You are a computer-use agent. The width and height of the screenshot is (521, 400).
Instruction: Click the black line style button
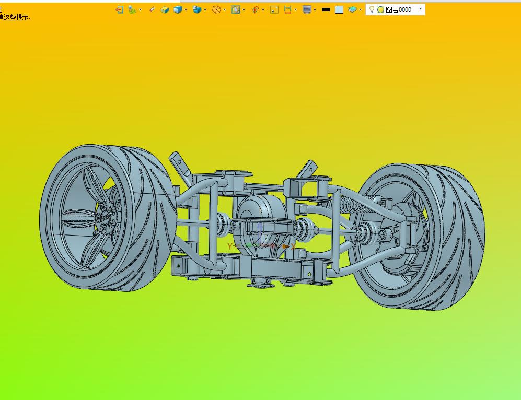(x=326, y=9)
